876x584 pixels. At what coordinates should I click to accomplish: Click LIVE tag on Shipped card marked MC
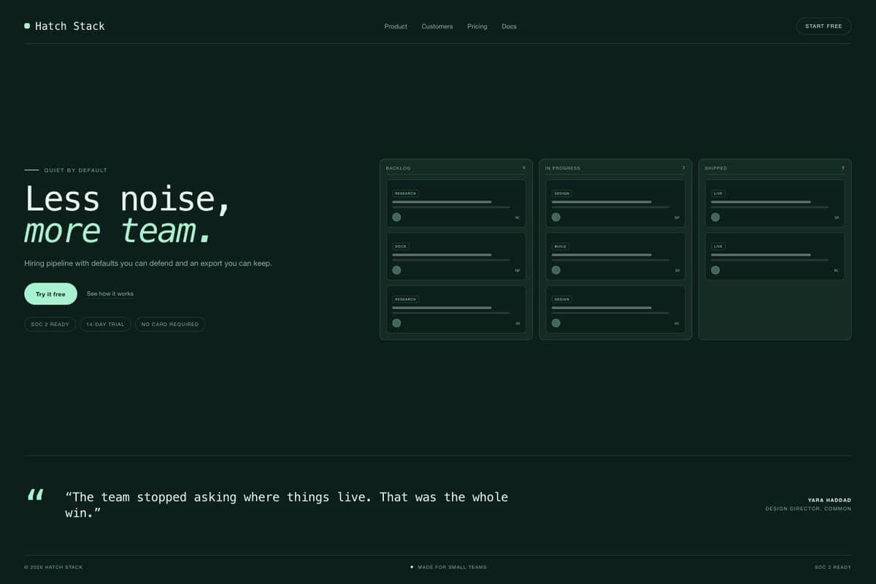[718, 247]
